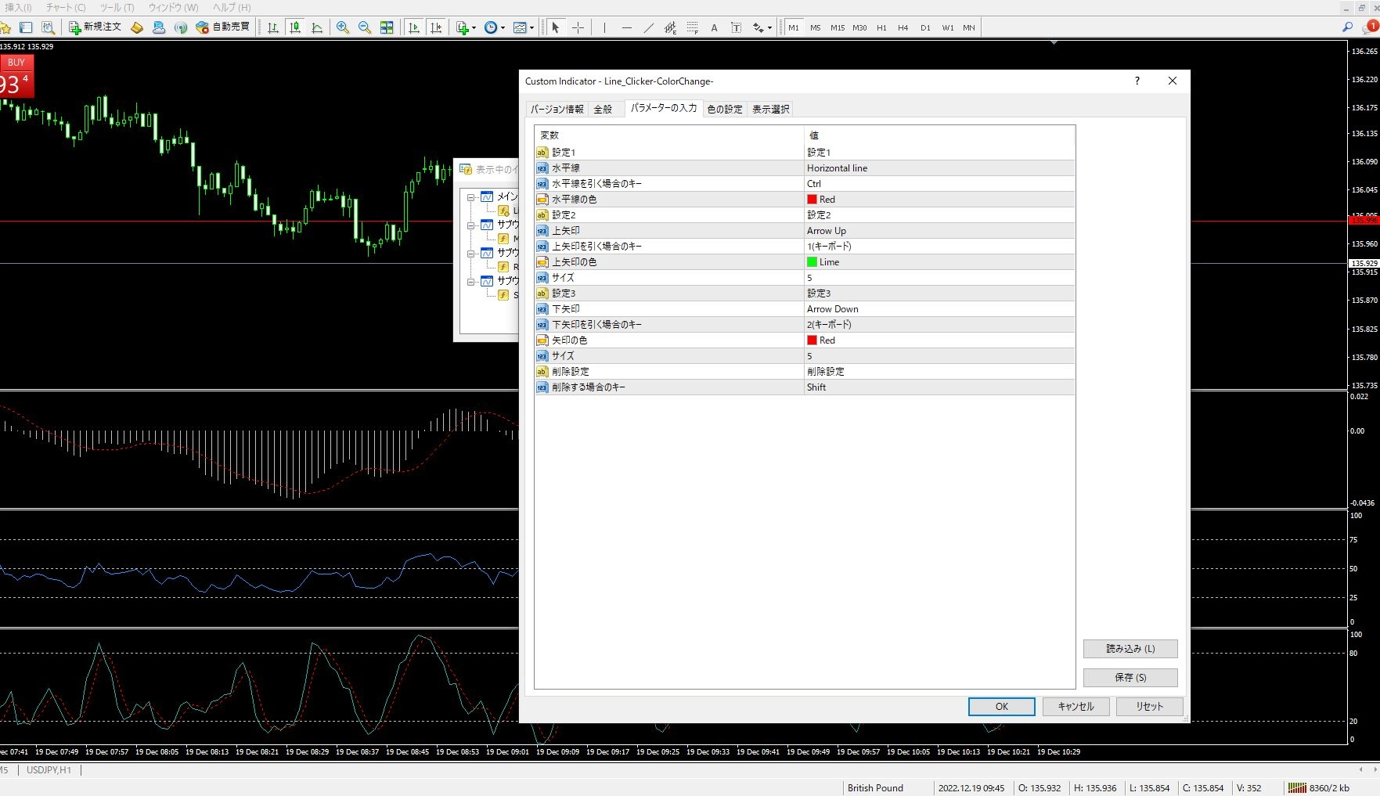Viewport: 1380px width, 796px height.
Task: Click the zoom out magnifier icon
Action: [x=364, y=27]
